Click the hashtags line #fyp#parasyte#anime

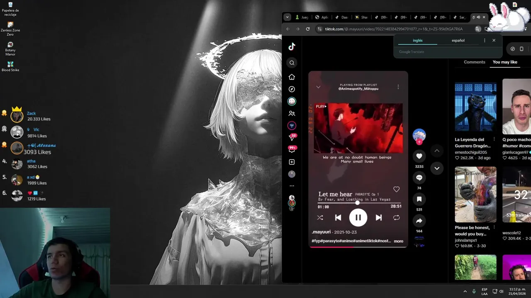351,241
